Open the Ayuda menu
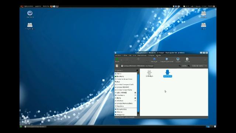Viewport: 236px width, 133px height. coord(158,55)
